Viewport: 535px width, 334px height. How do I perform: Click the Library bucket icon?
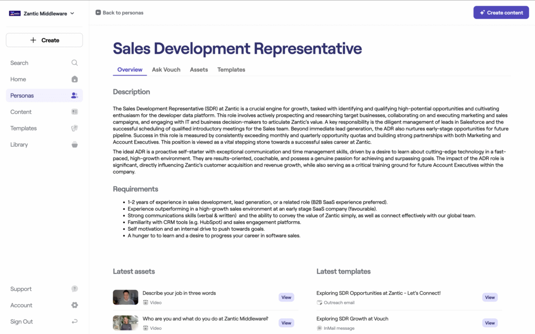click(x=74, y=145)
